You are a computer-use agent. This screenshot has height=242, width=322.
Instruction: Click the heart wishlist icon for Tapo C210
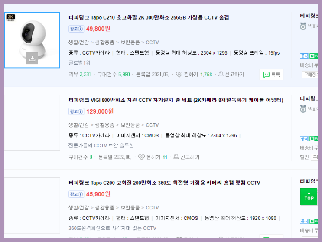tap(179, 74)
